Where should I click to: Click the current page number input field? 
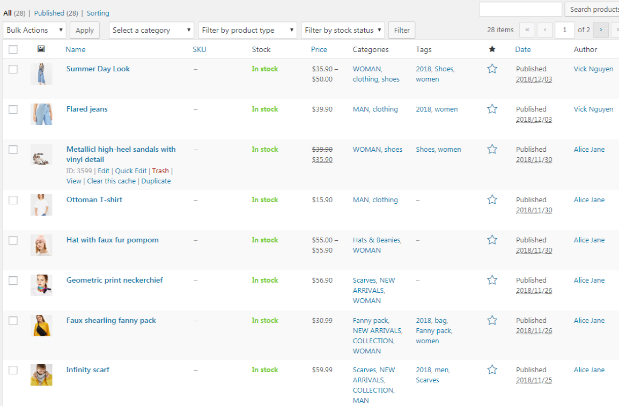click(564, 30)
